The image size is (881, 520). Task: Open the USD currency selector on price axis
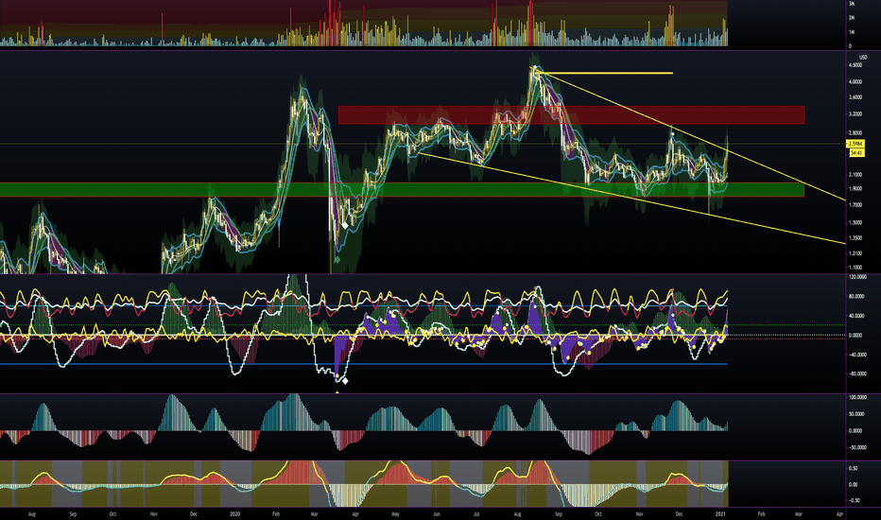[x=862, y=58]
